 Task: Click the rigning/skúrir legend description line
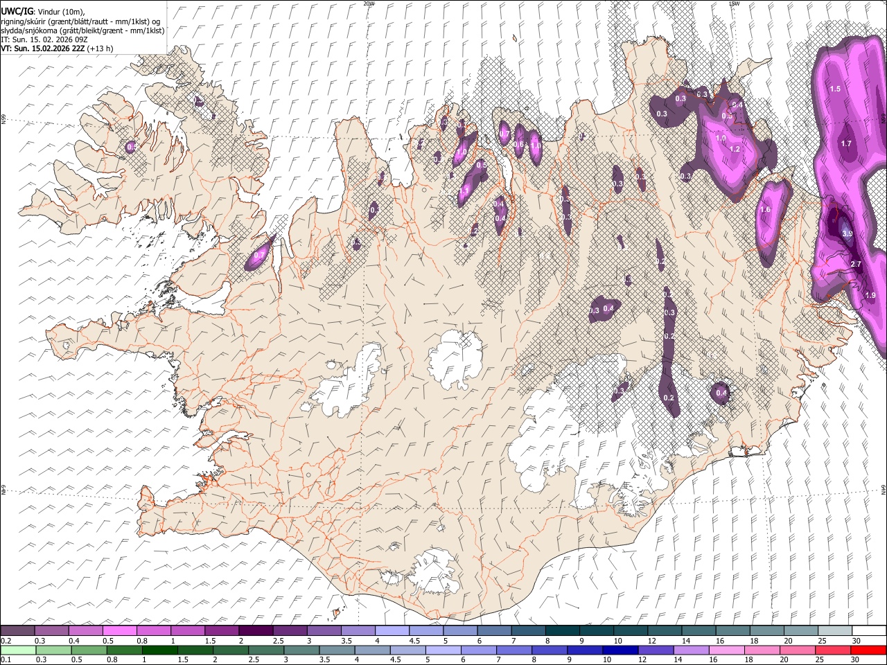[80, 21]
